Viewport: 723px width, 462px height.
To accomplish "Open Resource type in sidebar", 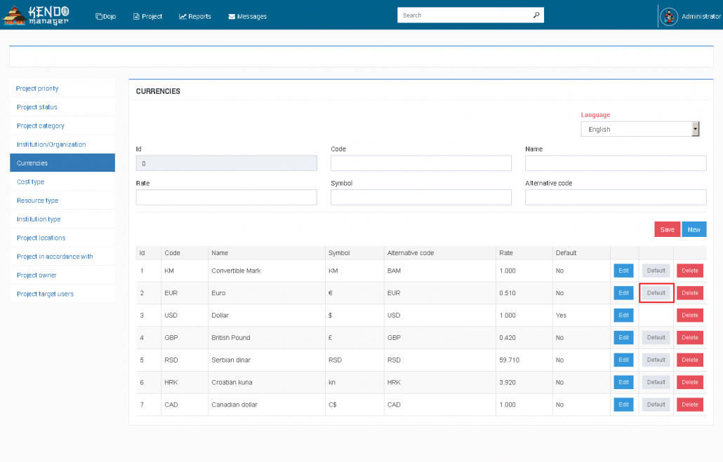I will (62, 201).
